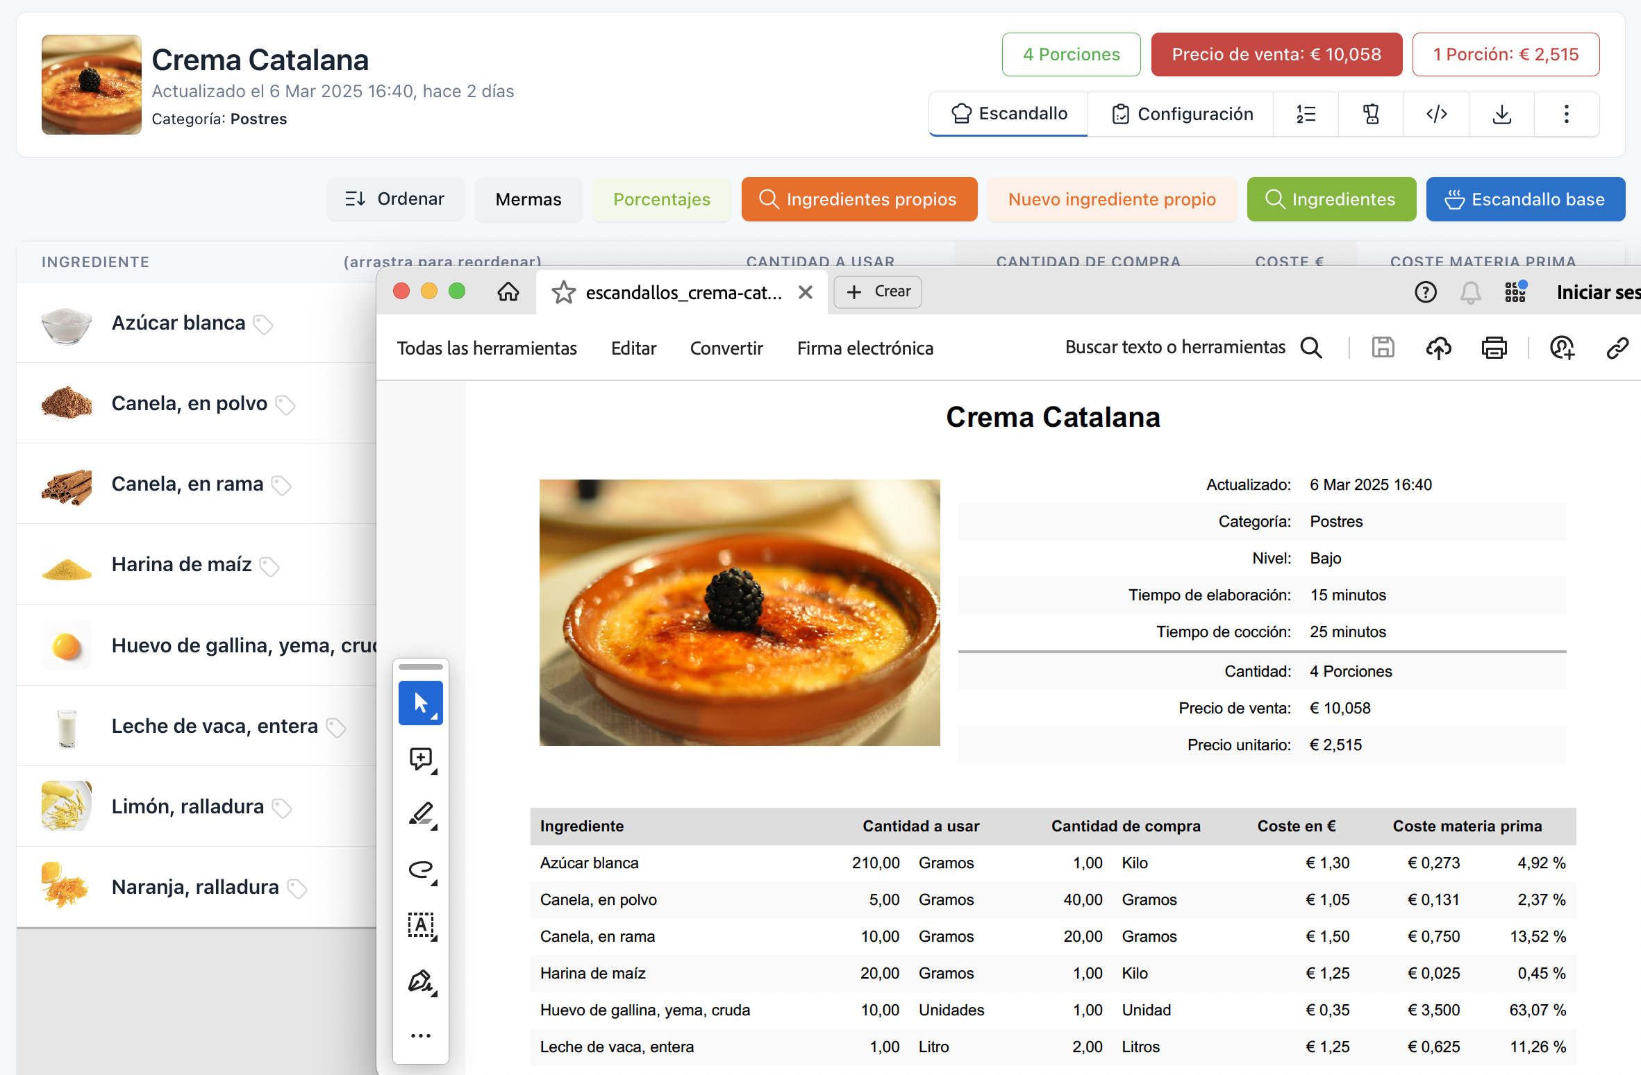Click the share with others icon
1641x1075 pixels.
1562,348
